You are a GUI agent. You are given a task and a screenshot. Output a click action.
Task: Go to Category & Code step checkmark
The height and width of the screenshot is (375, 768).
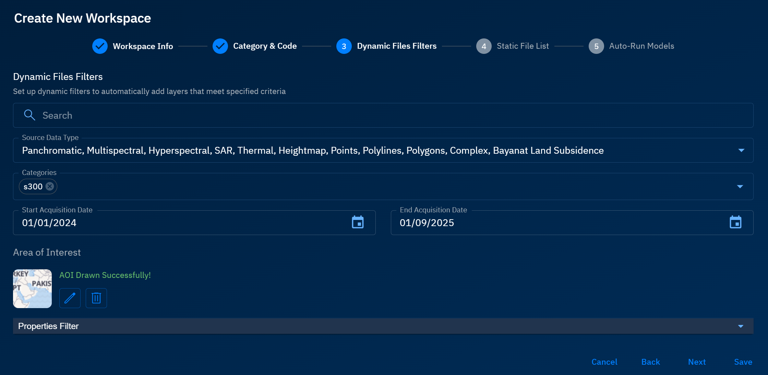pos(220,46)
